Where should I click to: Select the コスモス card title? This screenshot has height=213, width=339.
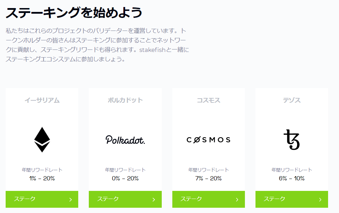coord(208,100)
